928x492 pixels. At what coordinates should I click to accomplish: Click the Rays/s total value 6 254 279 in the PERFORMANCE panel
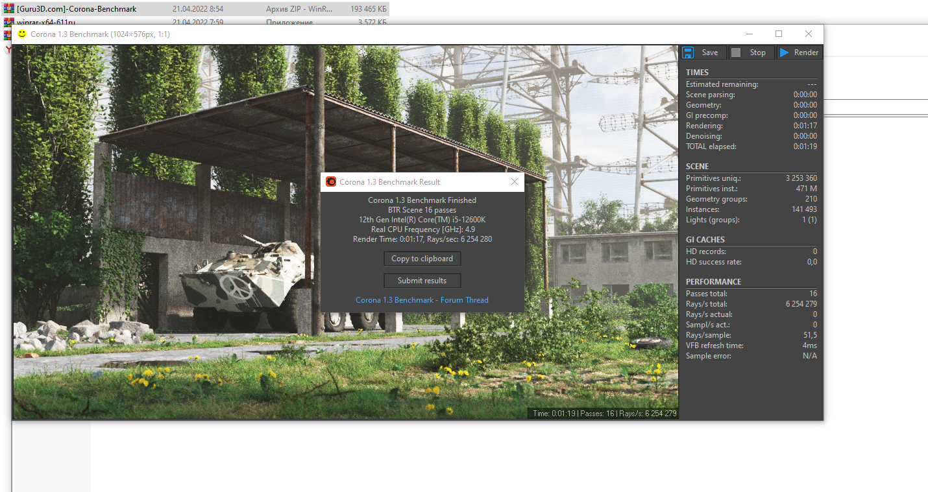tap(801, 304)
